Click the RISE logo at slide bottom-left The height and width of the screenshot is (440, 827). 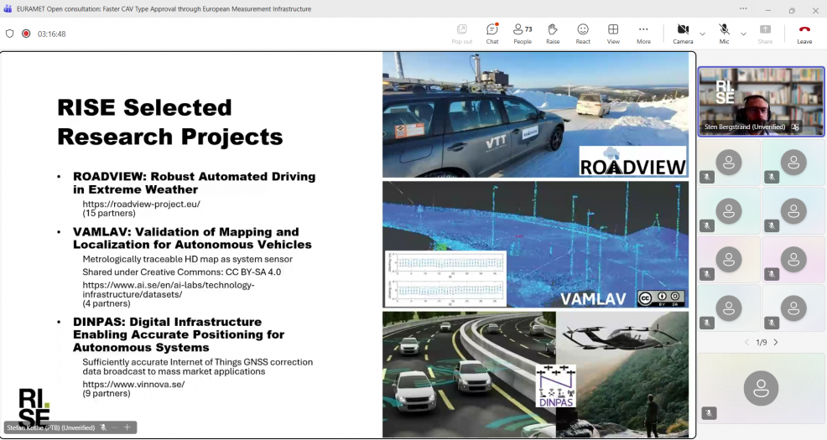coord(34,406)
